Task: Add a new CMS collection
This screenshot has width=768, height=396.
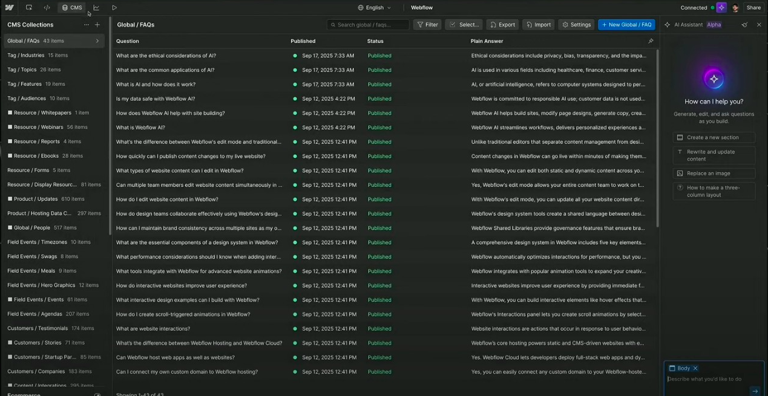Action: coord(97,25)
